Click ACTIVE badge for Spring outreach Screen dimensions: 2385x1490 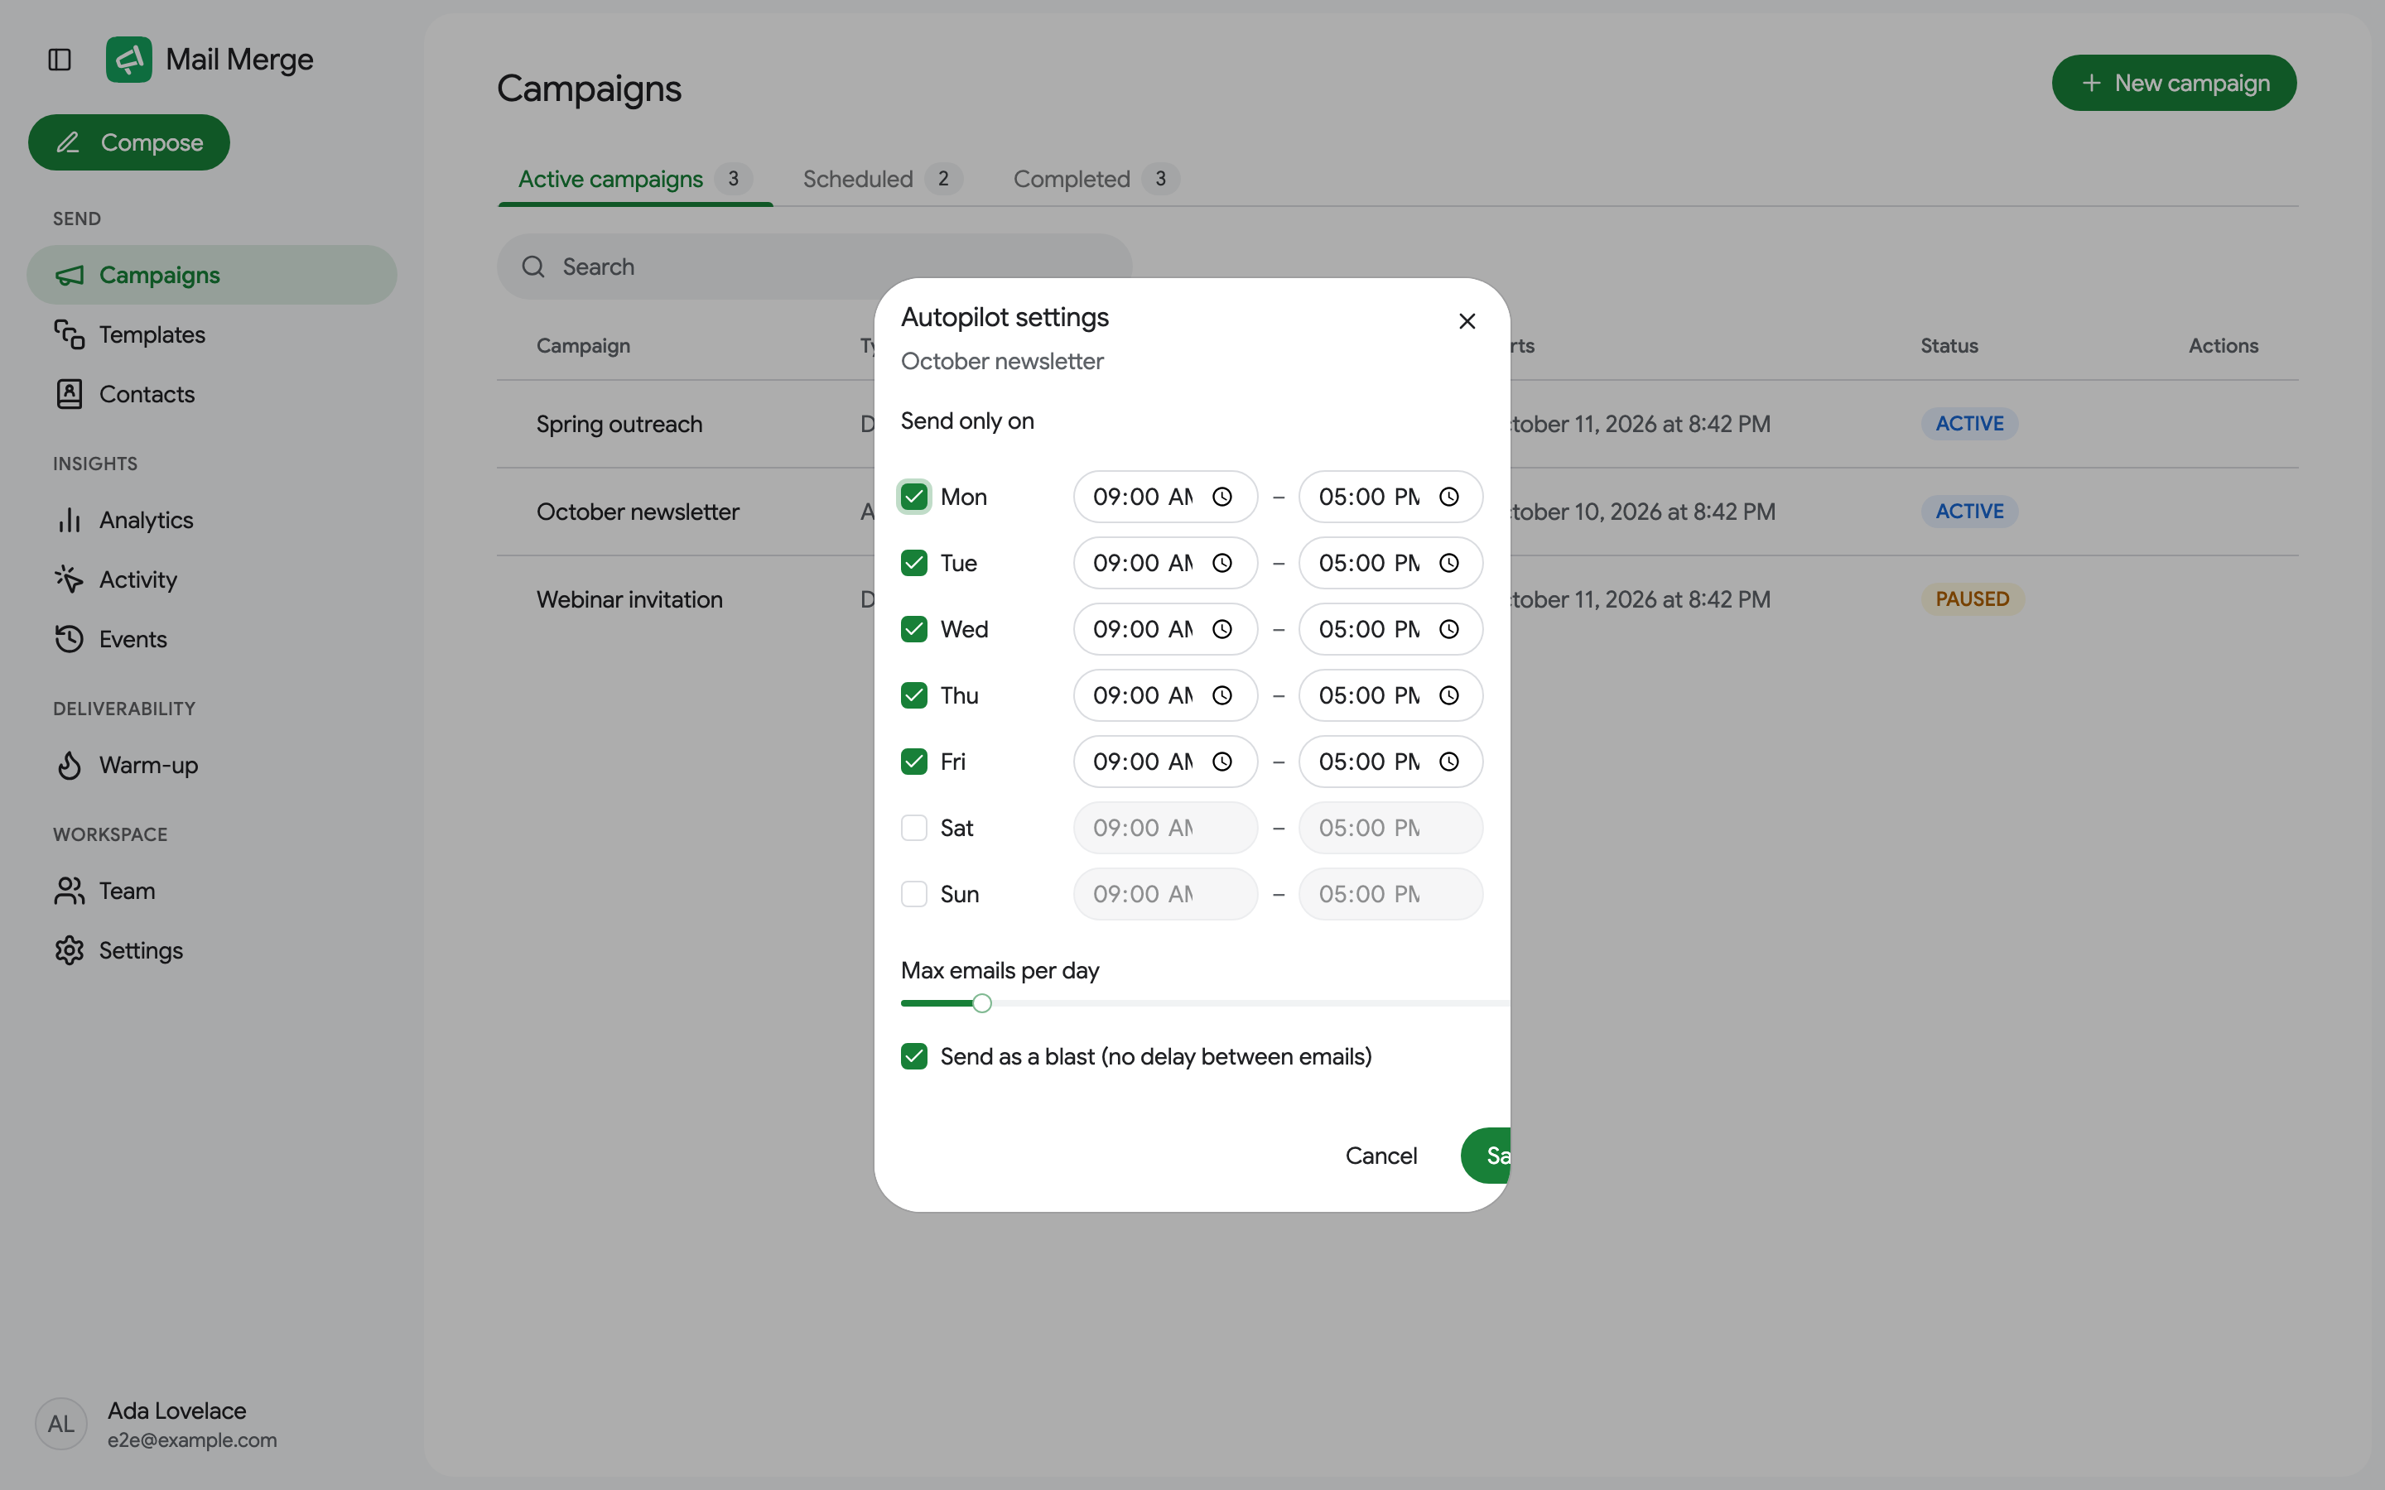tap(1969, 424)
